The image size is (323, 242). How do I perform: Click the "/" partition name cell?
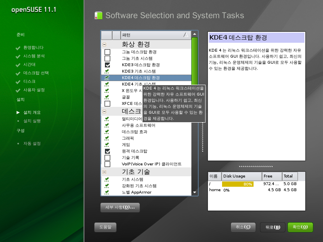pyautogui.click(x=210, y=184)
